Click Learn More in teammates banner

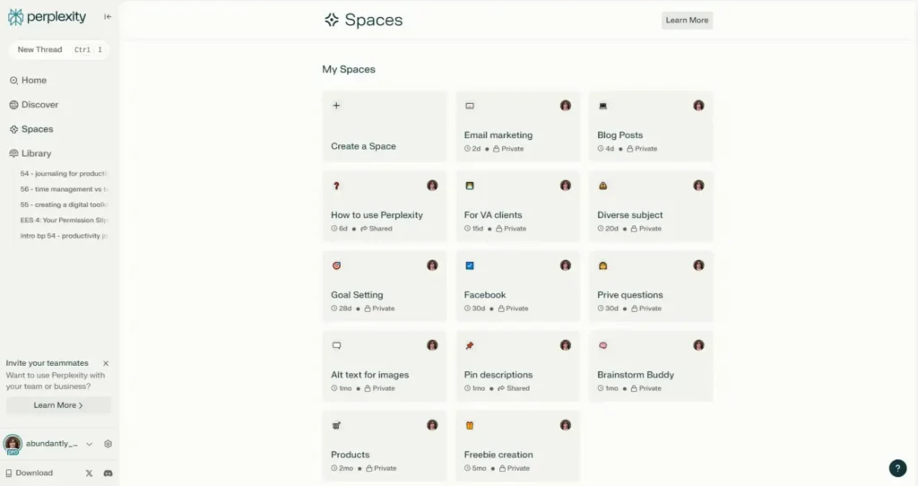pos(58,405)
